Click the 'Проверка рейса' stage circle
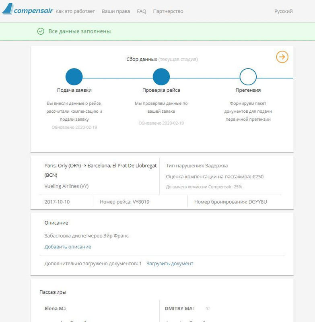The height and width of the screenshot is (322, 315). click(x=161, y=77)
